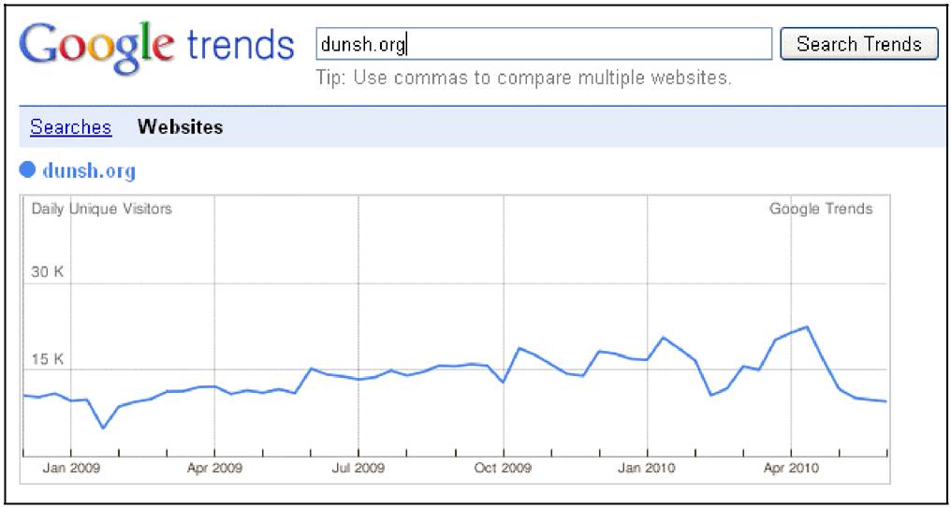Click the trends logo text

(x=241, y=46)
